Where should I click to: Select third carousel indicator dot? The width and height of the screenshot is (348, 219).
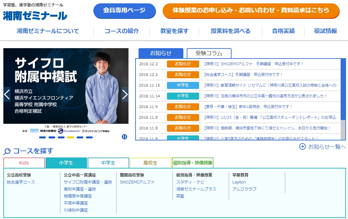tap(61, 137)
